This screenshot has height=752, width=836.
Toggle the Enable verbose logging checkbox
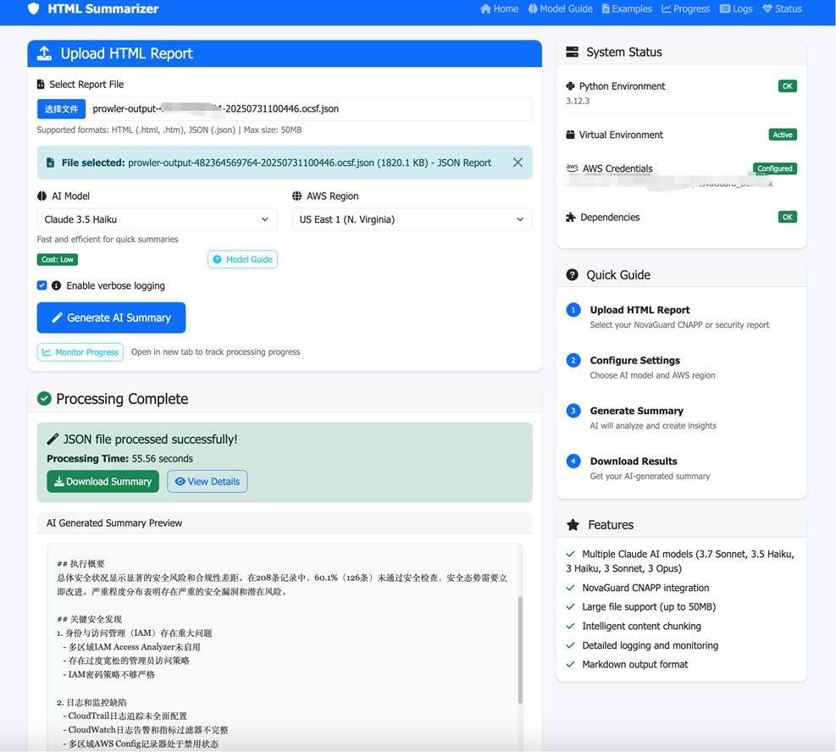pyautogui.click(x=42, y=286)
